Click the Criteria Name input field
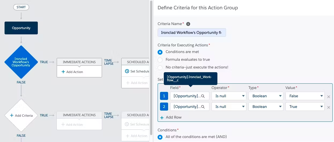The image size is (334, 142). (x=192, y=33)
